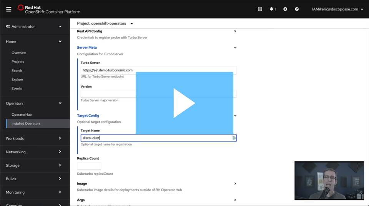Collapse the Server Meta section
Viewport: 369px width, 206px height.
pos(235,48)
